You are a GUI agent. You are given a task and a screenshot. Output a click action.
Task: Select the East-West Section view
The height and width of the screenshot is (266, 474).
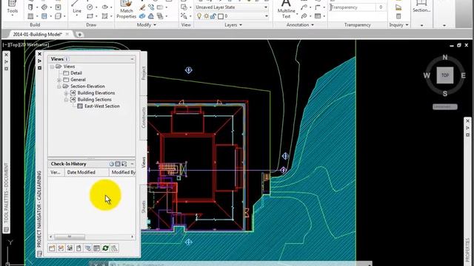102,106
